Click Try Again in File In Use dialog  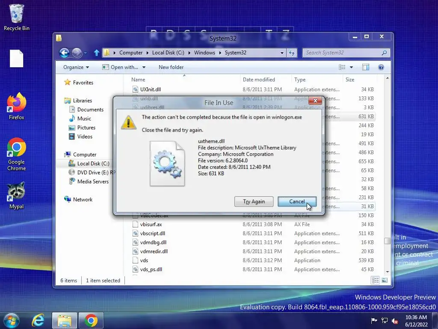pos(254,201)
